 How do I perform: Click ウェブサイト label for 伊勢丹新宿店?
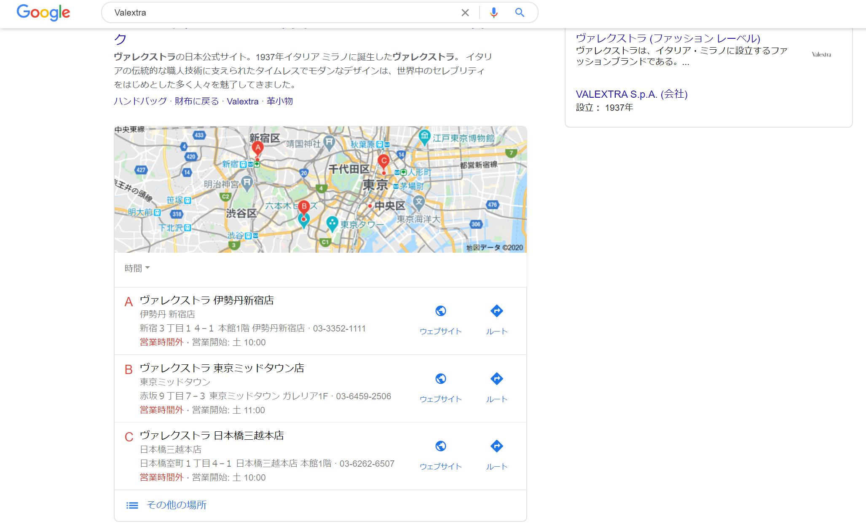point(441,331)
